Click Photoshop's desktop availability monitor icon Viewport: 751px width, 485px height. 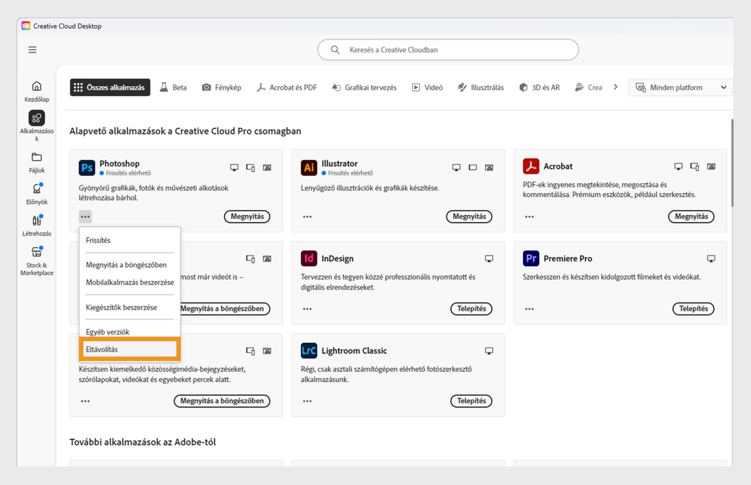point(234,167)
